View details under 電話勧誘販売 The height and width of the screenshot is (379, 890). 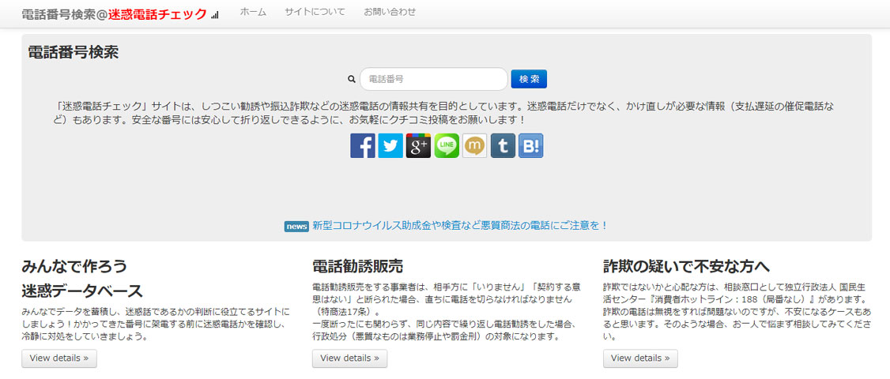tap(349, 358)
